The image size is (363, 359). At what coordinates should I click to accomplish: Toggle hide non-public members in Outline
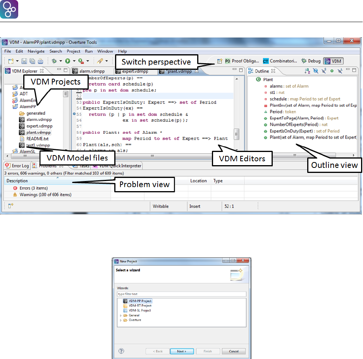[332, 71]
